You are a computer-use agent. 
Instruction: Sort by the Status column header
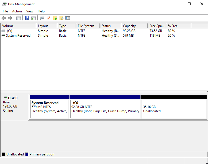tap(111, 26)
